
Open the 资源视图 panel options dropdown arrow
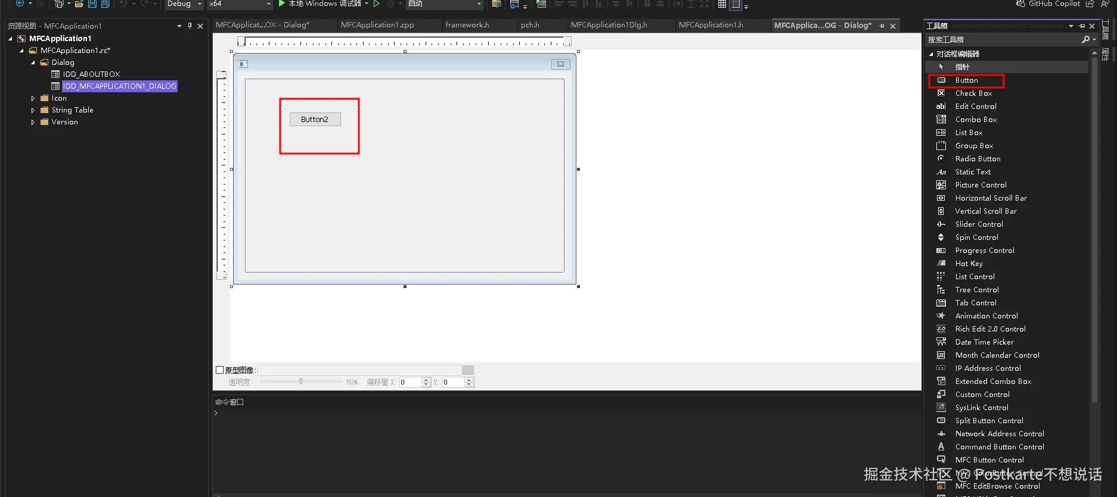[x=179, y=26]
